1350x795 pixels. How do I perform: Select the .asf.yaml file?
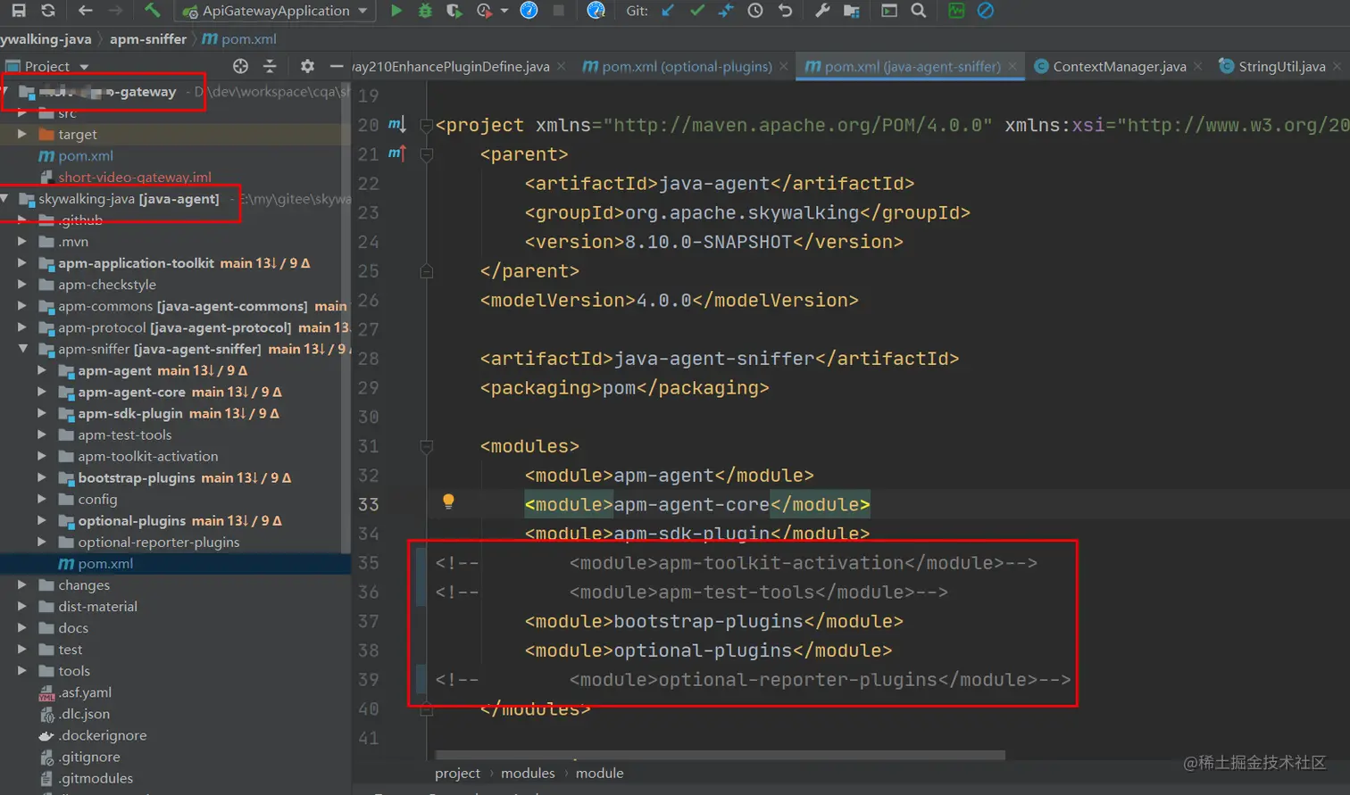click(85, 693)
